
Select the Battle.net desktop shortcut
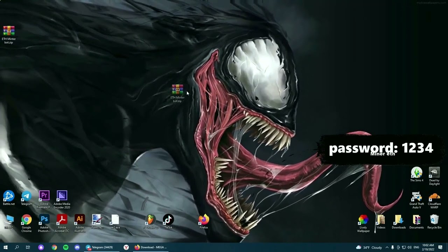9,198
